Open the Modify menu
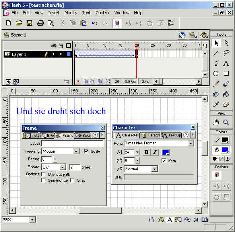This screenshot has height=232, width=235. click(71, 13)
